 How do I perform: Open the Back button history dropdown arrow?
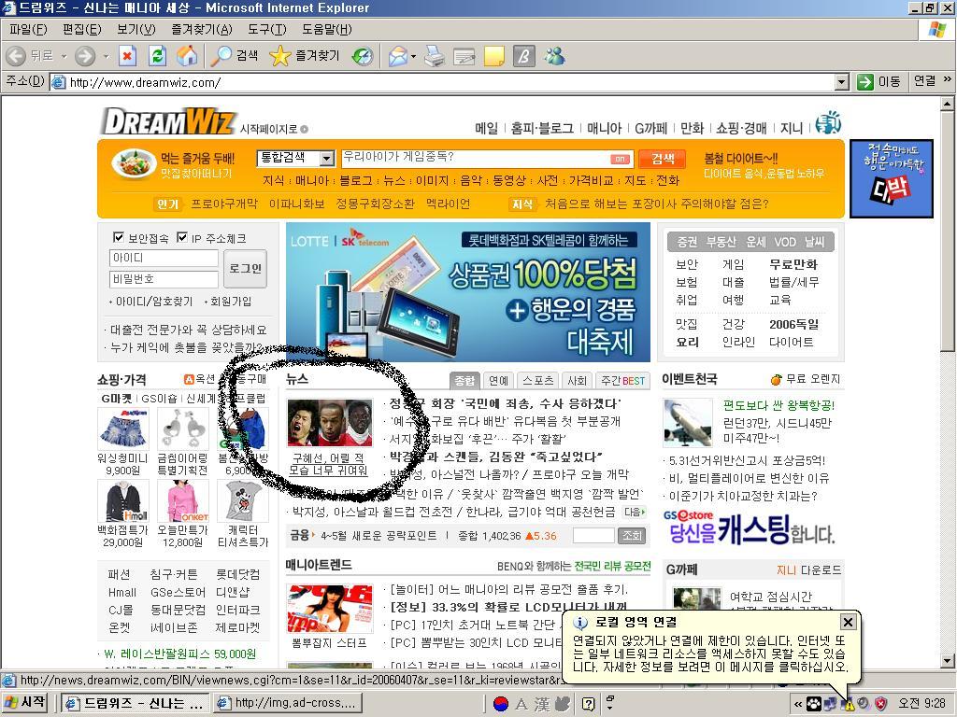coord(64,56)
